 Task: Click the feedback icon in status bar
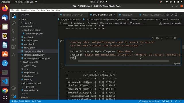click(x=176, y=101)
